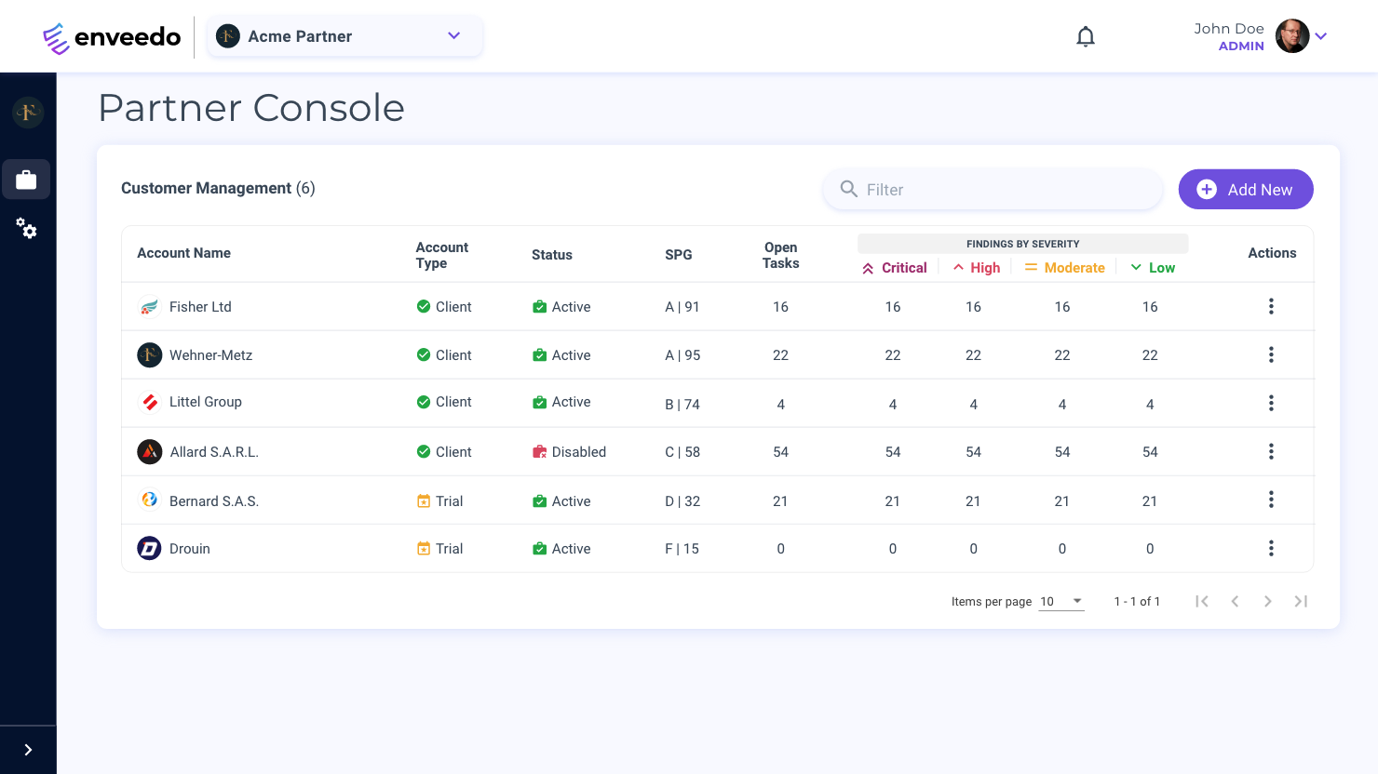Viewport: 1378px width, 774px height.
Task: Sort by the Low severity column
Action: click(x=1153, y=268)
